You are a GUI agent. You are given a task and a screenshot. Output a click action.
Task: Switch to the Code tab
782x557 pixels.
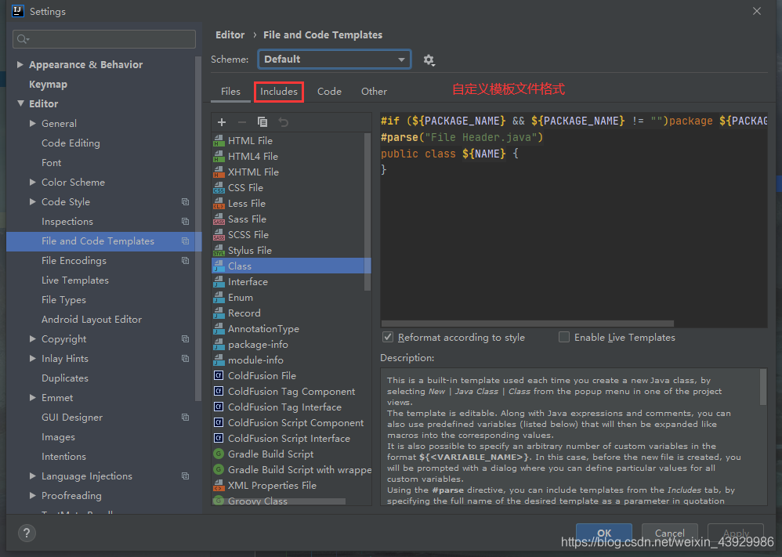coord(329,91)
